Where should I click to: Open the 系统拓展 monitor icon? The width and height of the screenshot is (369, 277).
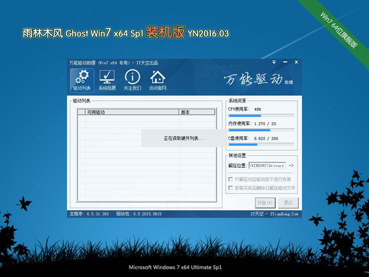tap(107, 80)
